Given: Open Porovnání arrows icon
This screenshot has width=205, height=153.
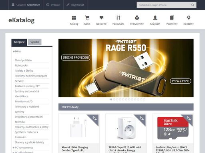Looking at the screenshot, I should pyautogui.click(x=118, y=18).
